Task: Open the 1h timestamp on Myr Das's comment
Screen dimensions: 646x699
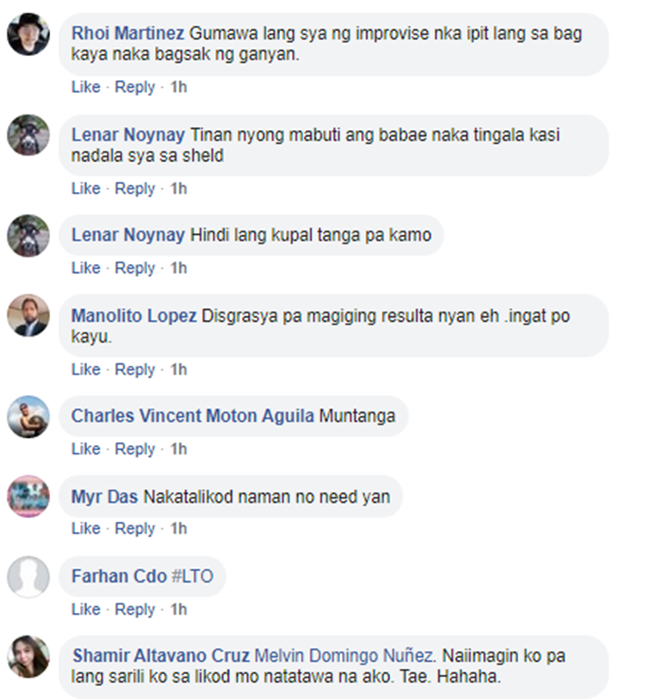Action: pyautogui.click(x=178, y=529)
